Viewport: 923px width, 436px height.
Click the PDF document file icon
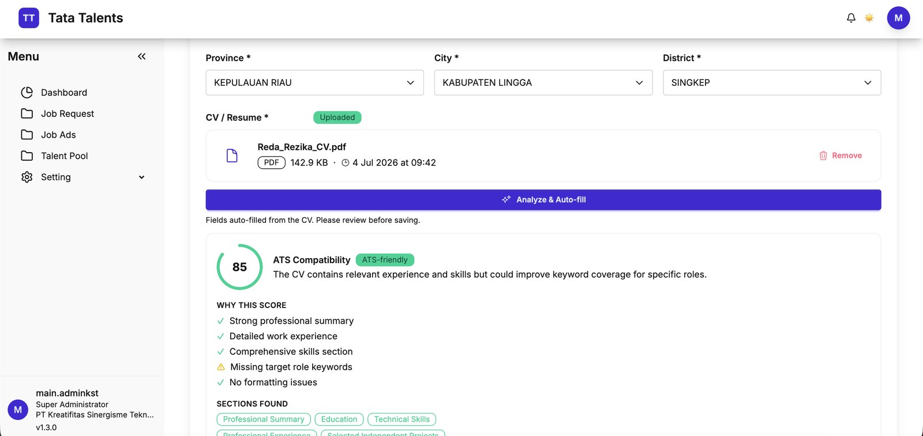[x=232, y=156]
